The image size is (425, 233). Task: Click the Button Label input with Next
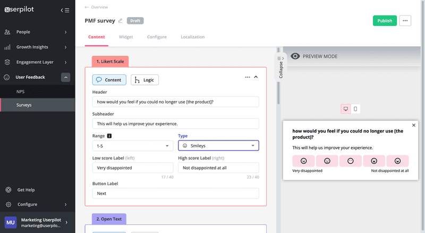(x=176, y=193)
